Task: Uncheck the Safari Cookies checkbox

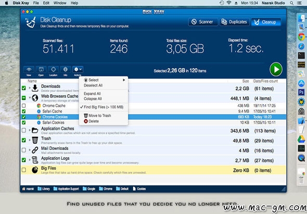Action: pos(24,122)
